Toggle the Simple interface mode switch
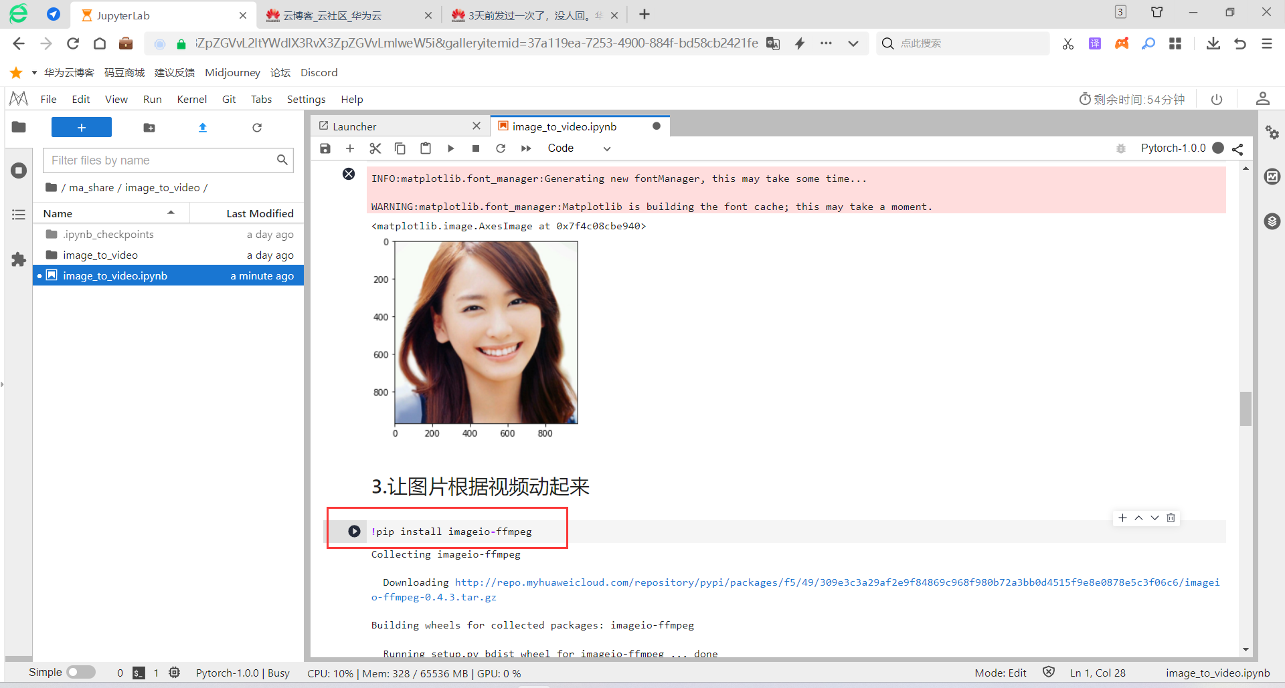 (x=81, y=673)
